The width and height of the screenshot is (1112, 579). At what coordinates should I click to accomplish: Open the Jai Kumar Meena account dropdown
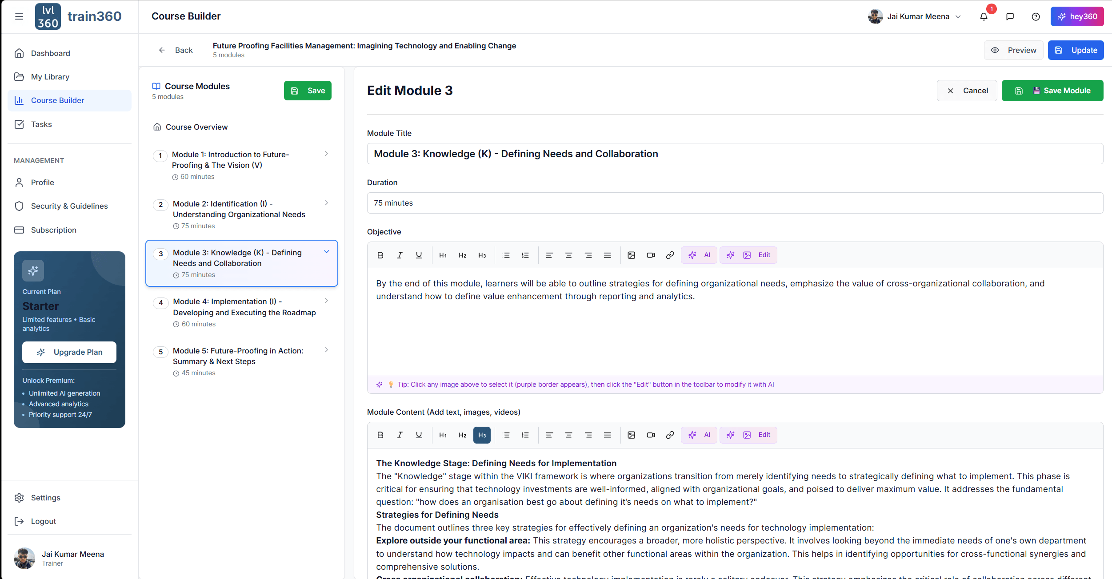tap(914, 16)
